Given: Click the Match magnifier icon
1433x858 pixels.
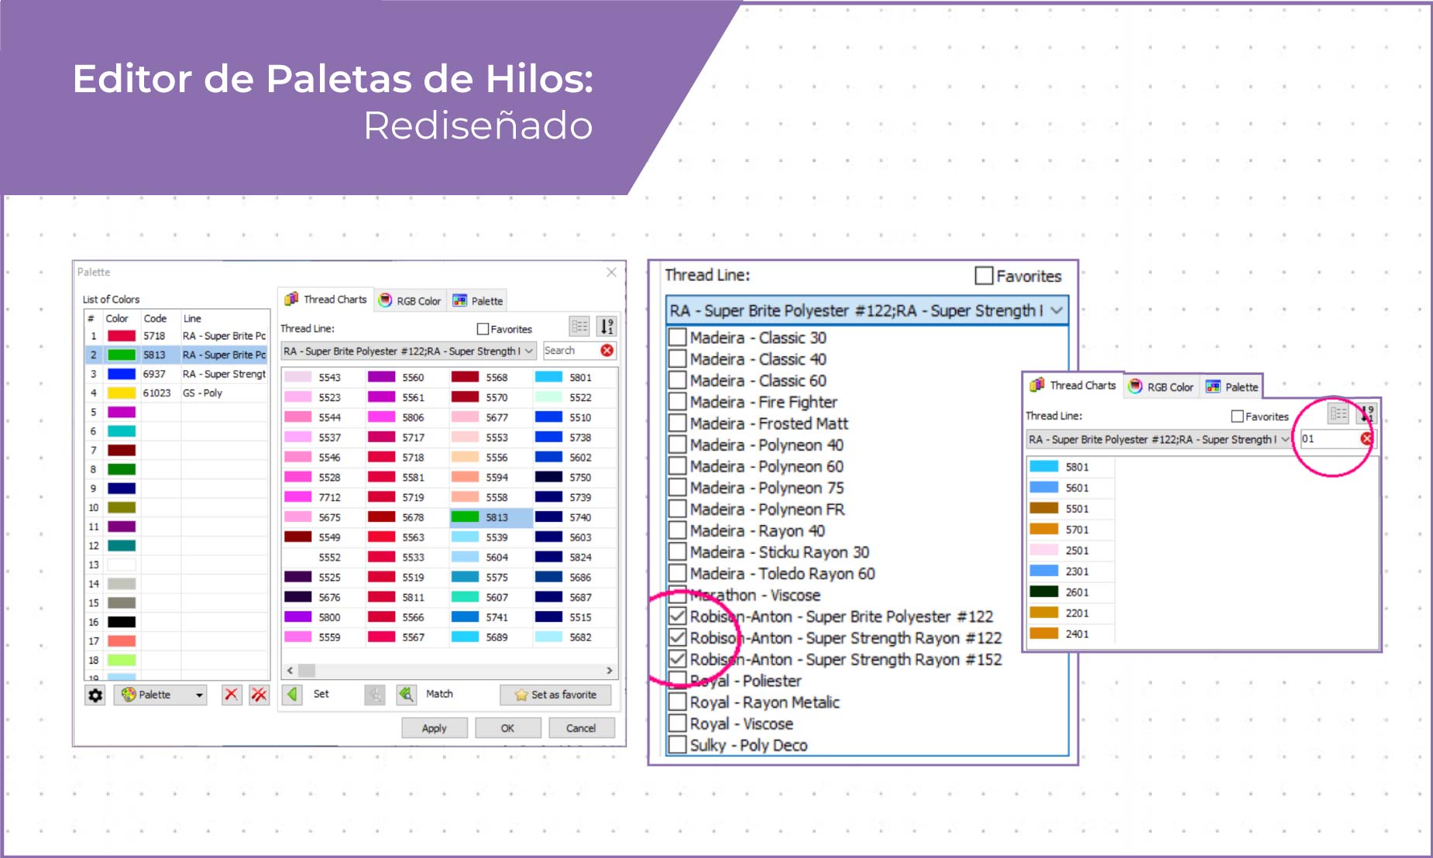Looking at the screenshot, I should point(405,694).
